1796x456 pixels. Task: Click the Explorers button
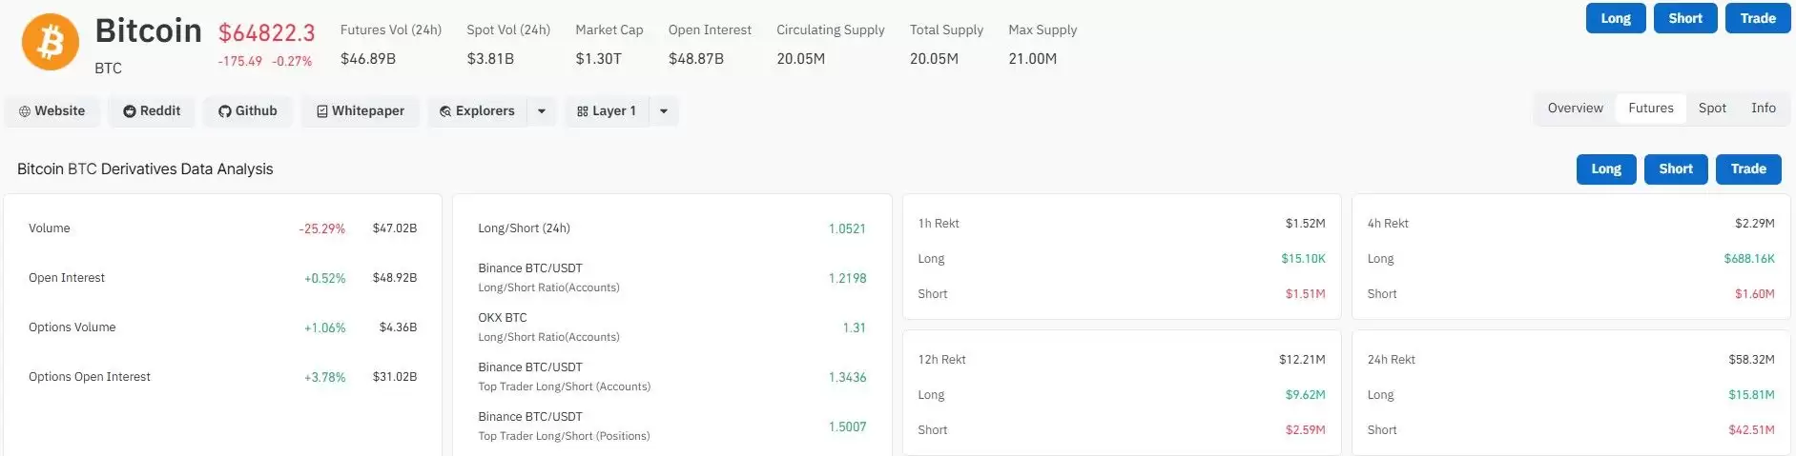point(477,111)
